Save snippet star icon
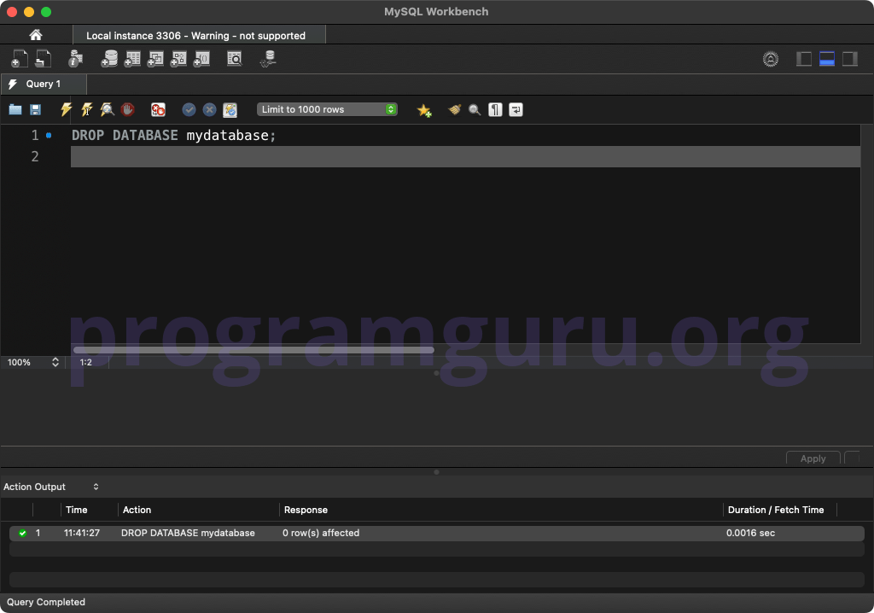 424,110
